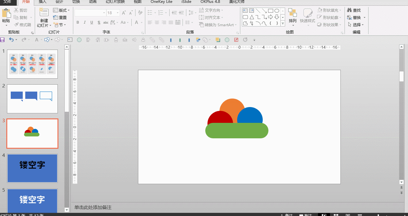Pick the straight line shape in gallery

coord(258,11)
